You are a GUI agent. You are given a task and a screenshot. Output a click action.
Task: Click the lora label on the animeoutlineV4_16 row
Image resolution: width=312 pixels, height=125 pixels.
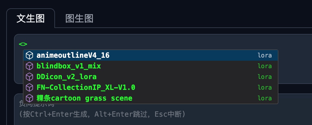[x=264, y=55]
